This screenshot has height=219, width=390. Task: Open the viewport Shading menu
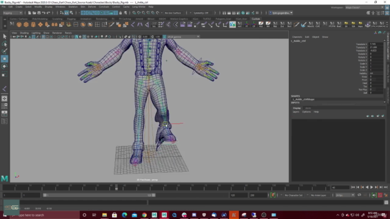24,33
